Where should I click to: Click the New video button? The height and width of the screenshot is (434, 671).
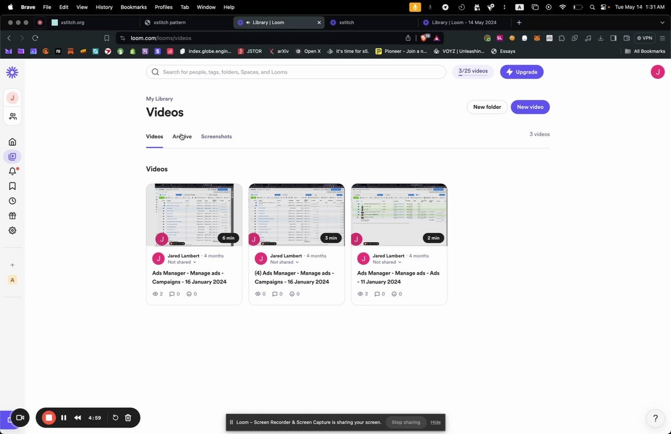[530, 107]
